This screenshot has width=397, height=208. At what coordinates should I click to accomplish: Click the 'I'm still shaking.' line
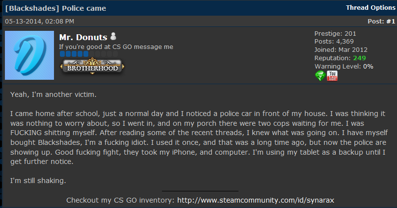click(x=38, y=181)
